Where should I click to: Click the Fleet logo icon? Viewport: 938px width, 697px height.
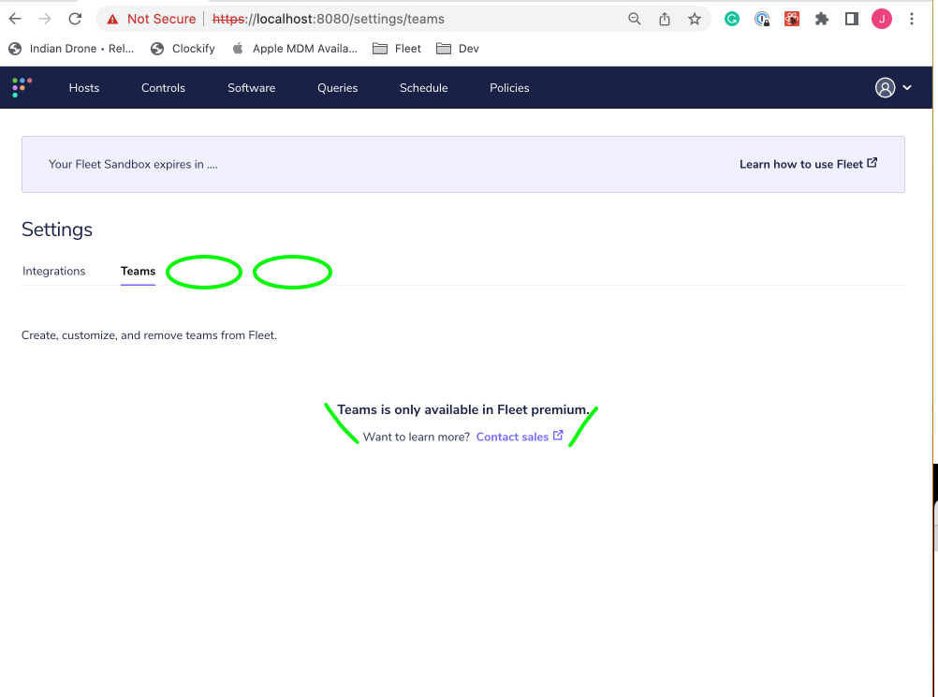click(x=21, y=87)
